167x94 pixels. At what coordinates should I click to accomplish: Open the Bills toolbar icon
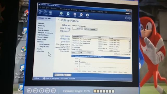point(75,14)
